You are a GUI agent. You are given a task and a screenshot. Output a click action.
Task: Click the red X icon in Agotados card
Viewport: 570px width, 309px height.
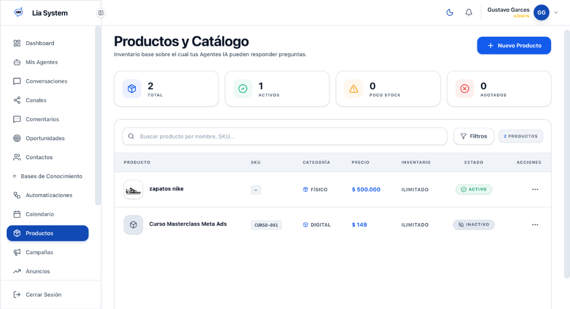coord(465,89)
